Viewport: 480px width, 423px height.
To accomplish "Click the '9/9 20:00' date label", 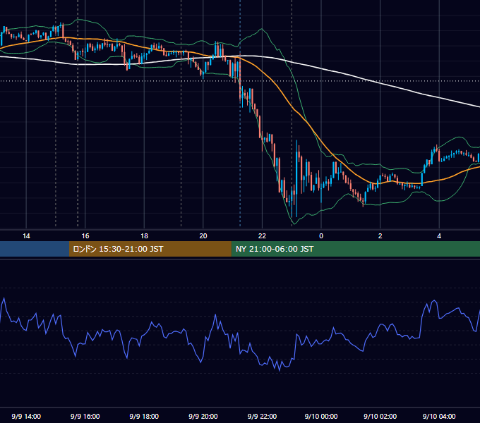I will tap(203, 416).
